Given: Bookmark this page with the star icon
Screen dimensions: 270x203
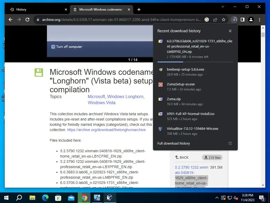Looking at the screenshot, I should 224,20.
